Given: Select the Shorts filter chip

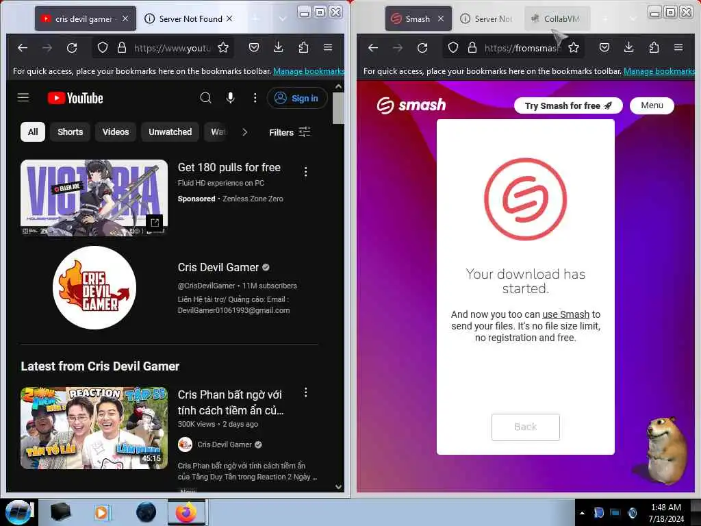Looking at the screenshot, I should coord(71,132).
